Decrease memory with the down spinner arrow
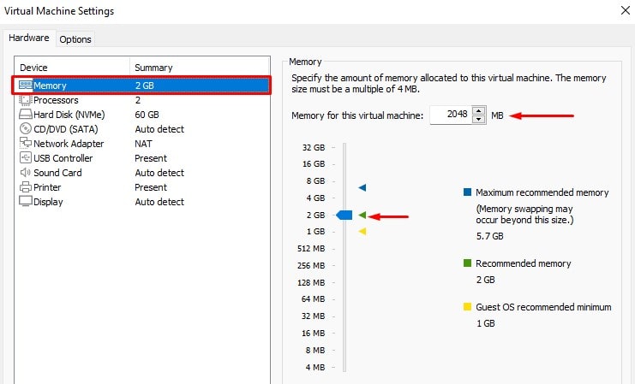The width and height of the screenshot is (635, 384). (x=479, y=119)
